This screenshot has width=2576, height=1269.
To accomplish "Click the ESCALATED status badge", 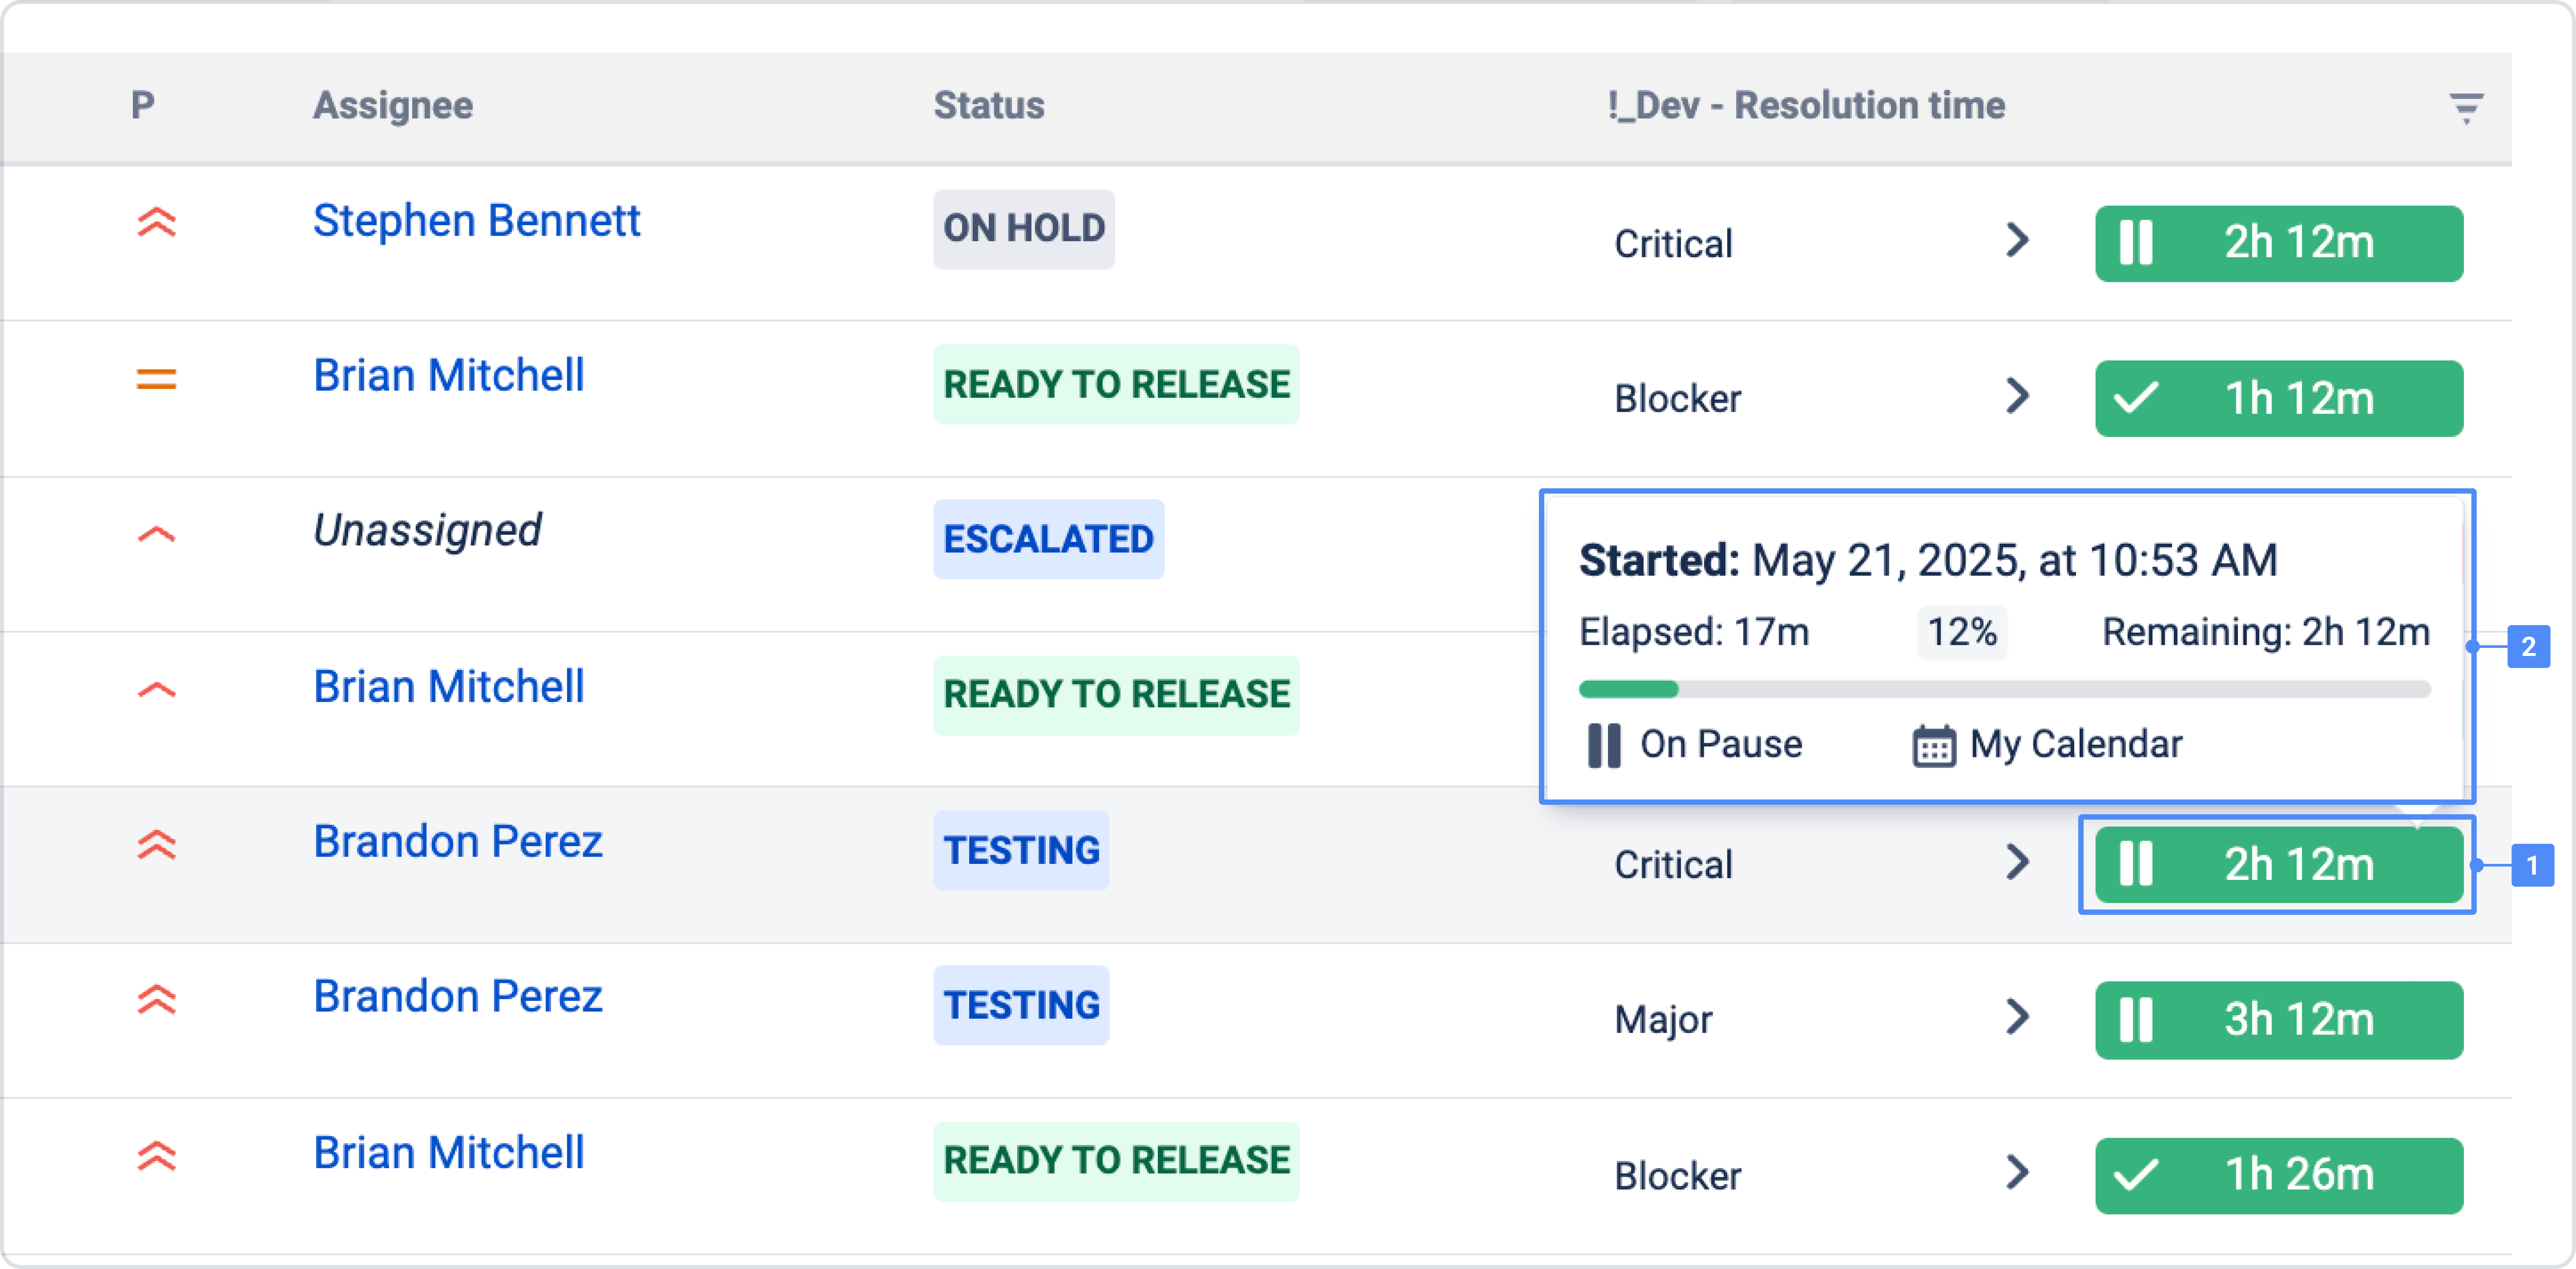I will click(x=1048, y=539).
